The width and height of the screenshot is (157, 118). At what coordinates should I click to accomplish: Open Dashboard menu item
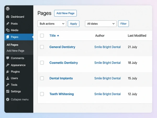[18, 17]
